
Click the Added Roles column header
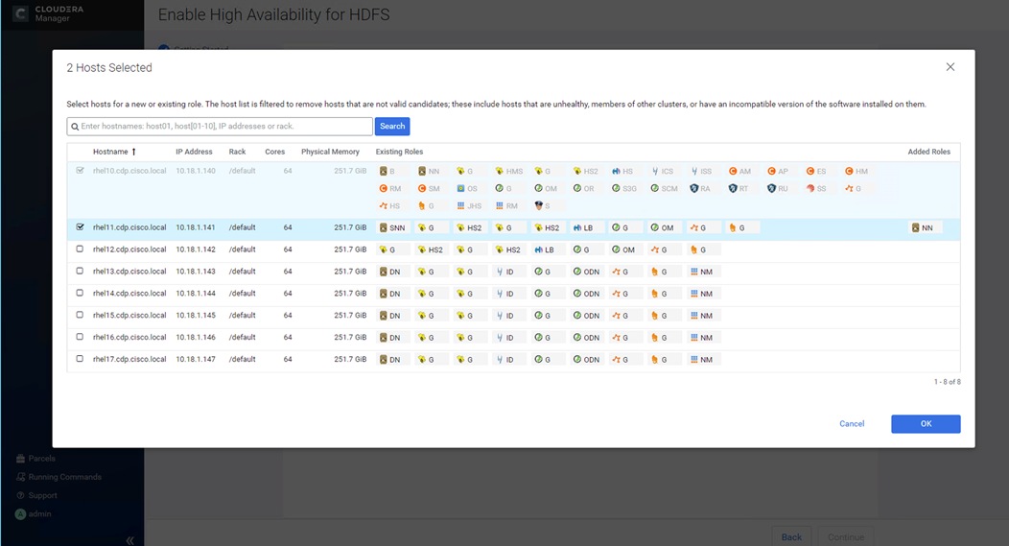pyautogui.click(x=929, y=152)
